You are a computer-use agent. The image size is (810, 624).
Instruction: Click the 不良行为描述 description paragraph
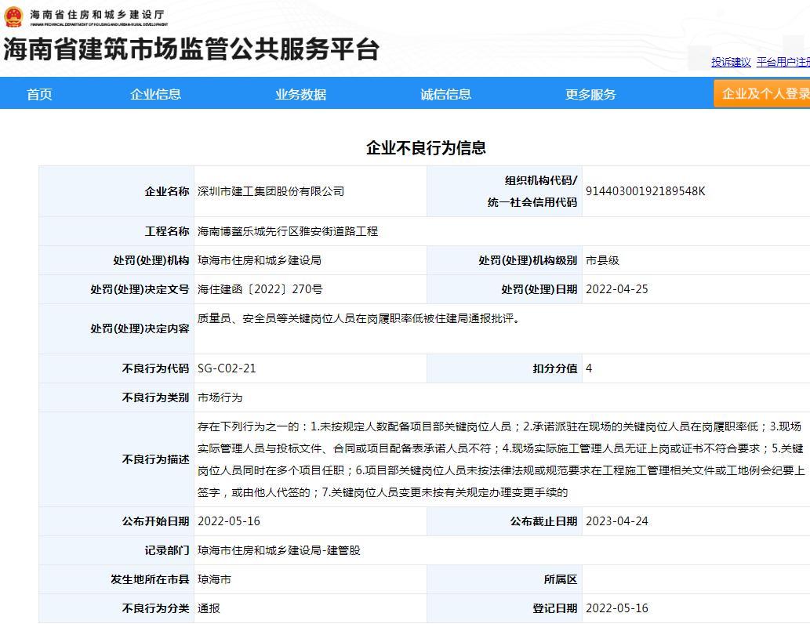pos(501,459)
